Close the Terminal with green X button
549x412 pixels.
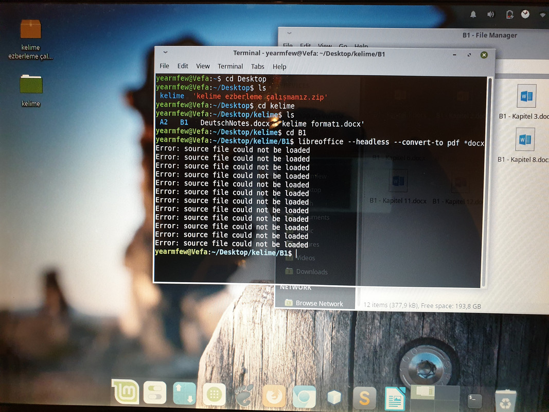coord(484,55)
